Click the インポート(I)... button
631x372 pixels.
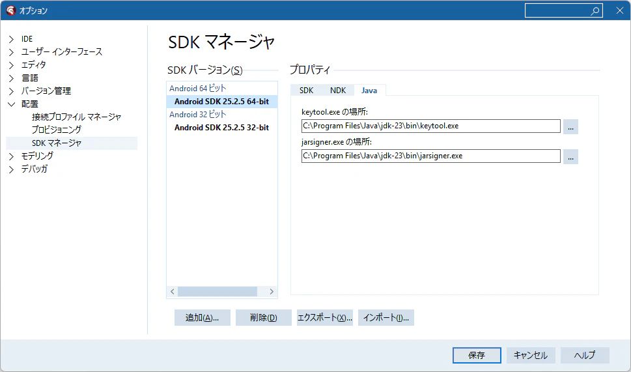point(386,318)
